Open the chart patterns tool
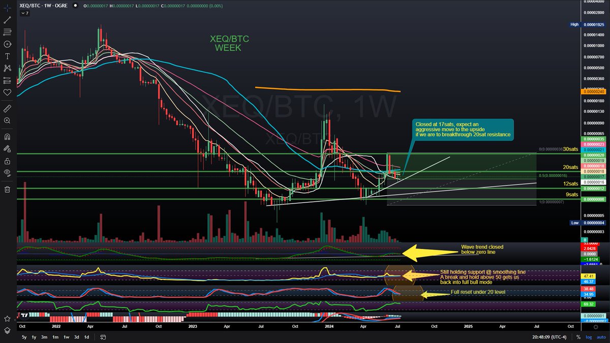The width and height of the screenshot is (610, 343). click(7, 68)
